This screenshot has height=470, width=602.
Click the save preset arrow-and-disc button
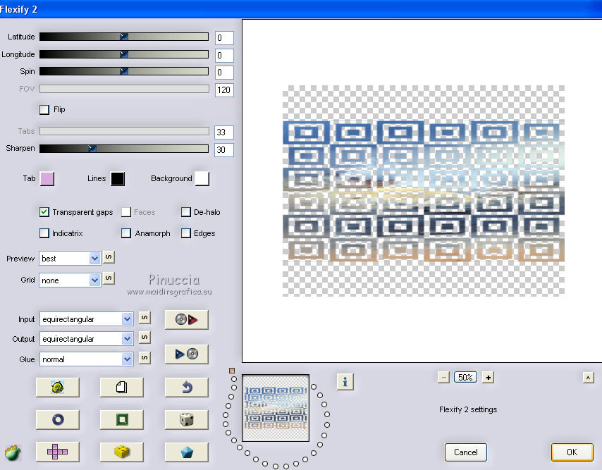point(187,354)
